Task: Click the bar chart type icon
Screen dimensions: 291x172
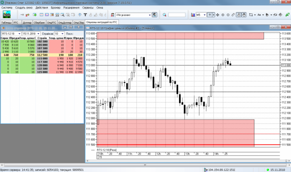Action: point(193,15)
